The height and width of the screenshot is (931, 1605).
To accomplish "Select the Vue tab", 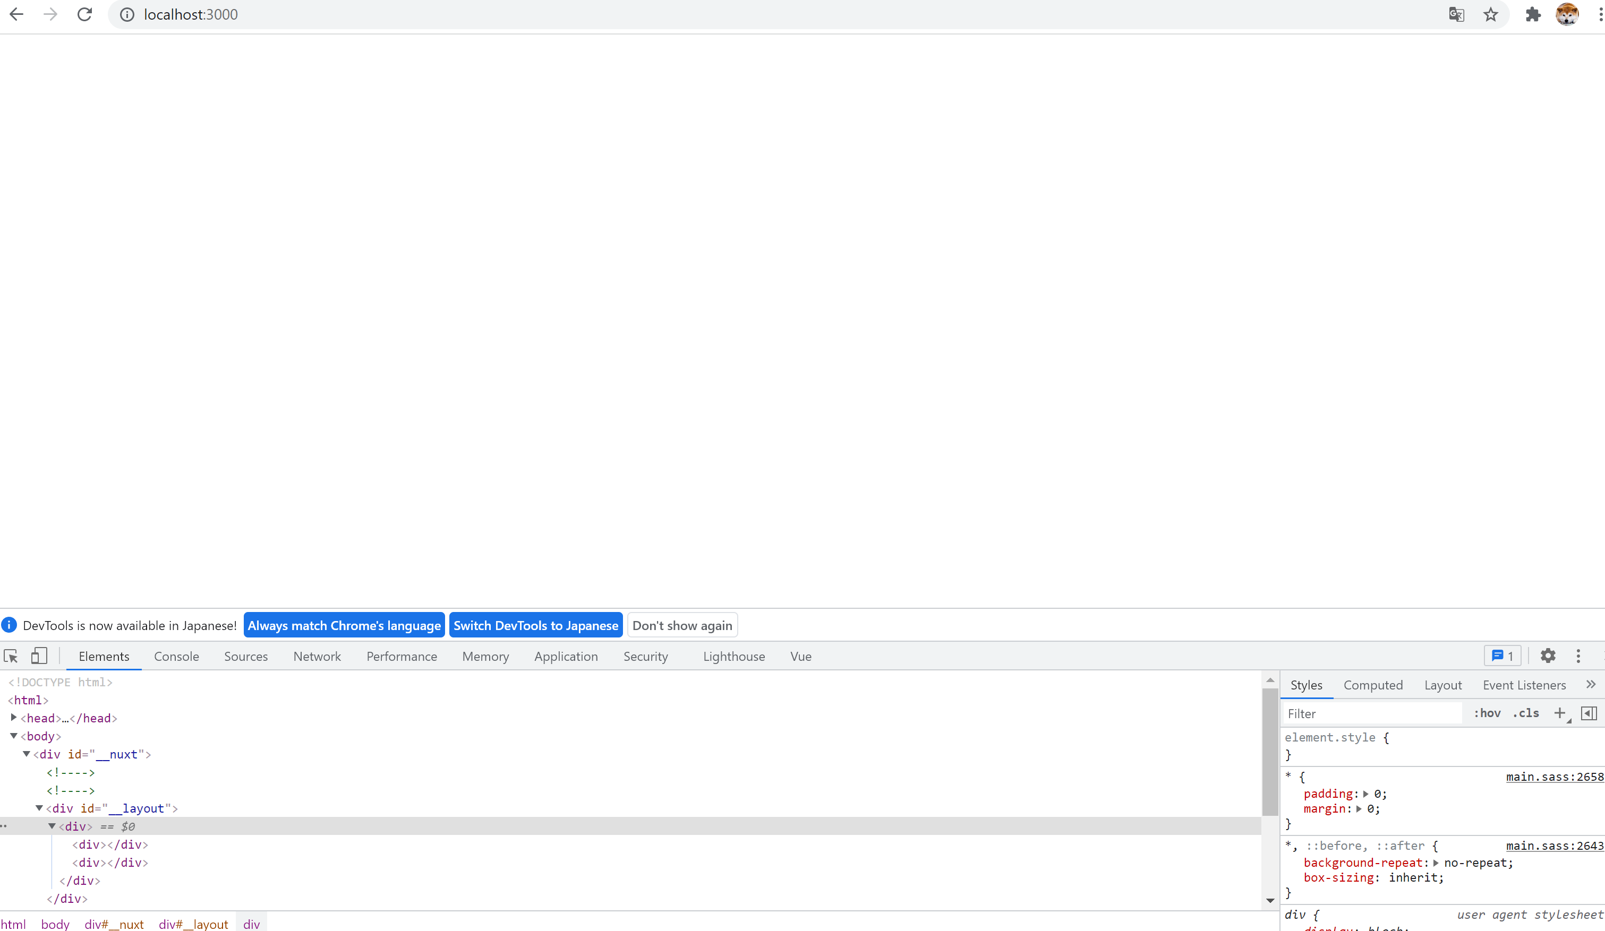I will coord(800,656).
